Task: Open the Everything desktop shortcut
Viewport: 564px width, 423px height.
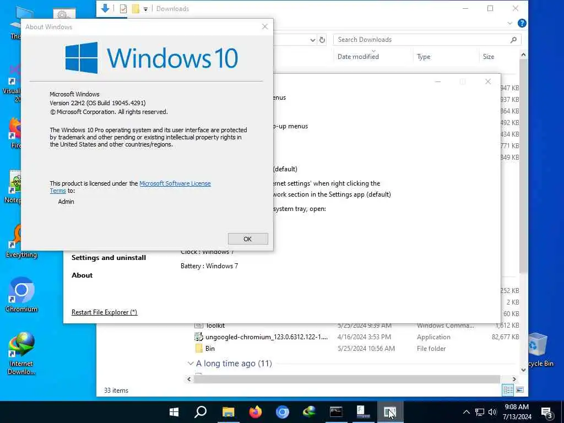Action: pos(21,241)
